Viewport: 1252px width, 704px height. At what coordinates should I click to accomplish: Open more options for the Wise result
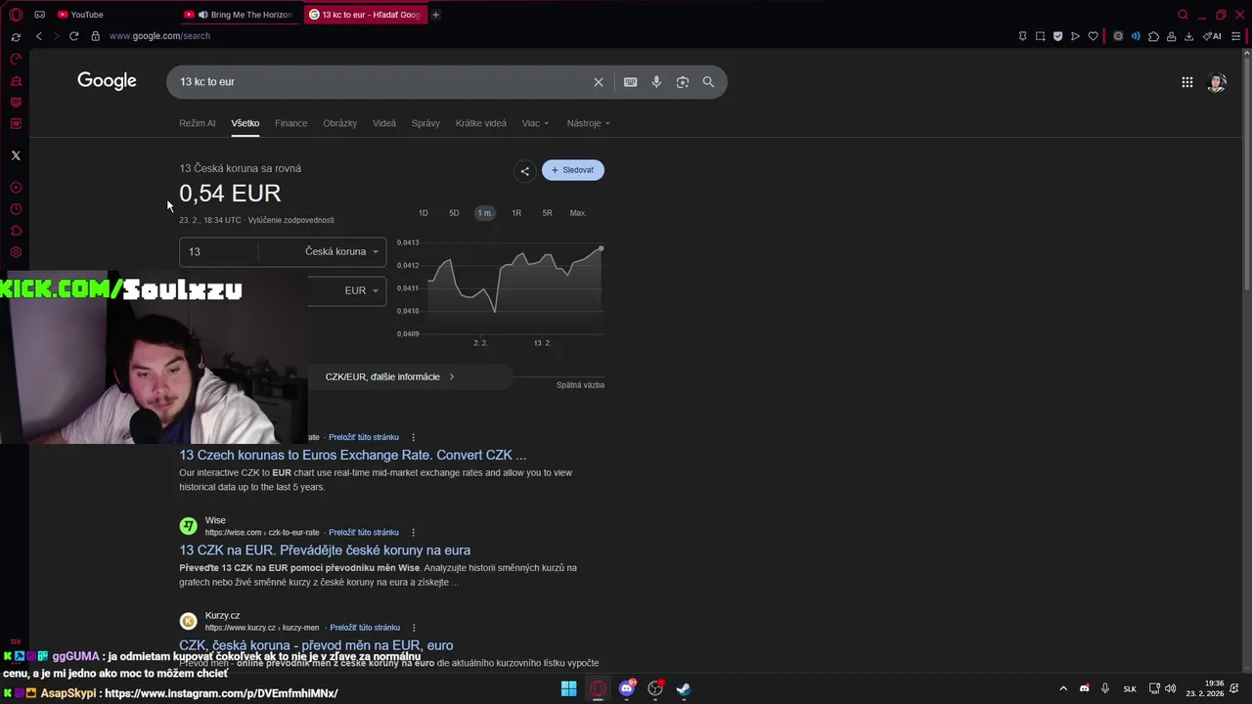tap(413, 533)
